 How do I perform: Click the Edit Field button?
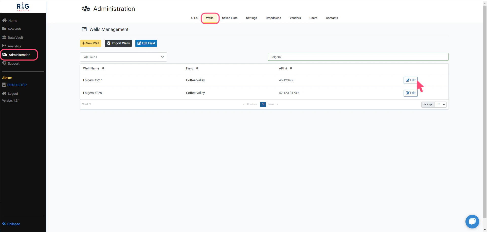tap(146, 43)
